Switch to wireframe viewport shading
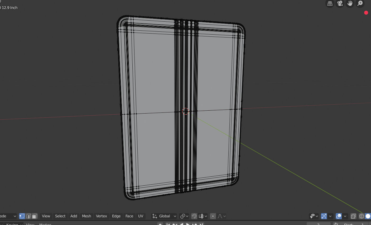 [362, 216]
